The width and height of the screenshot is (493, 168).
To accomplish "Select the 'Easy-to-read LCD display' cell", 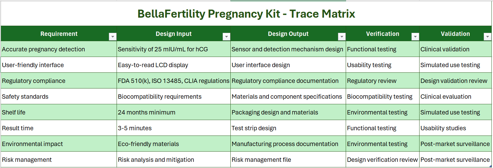I will coord(153,65).
